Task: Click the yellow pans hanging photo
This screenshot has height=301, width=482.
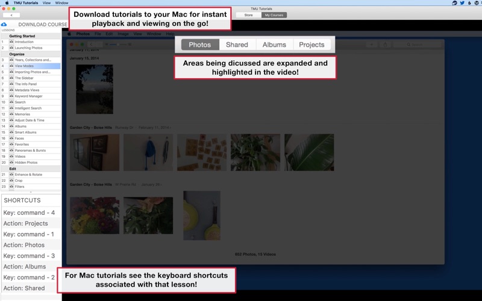Action: [202, 216]
